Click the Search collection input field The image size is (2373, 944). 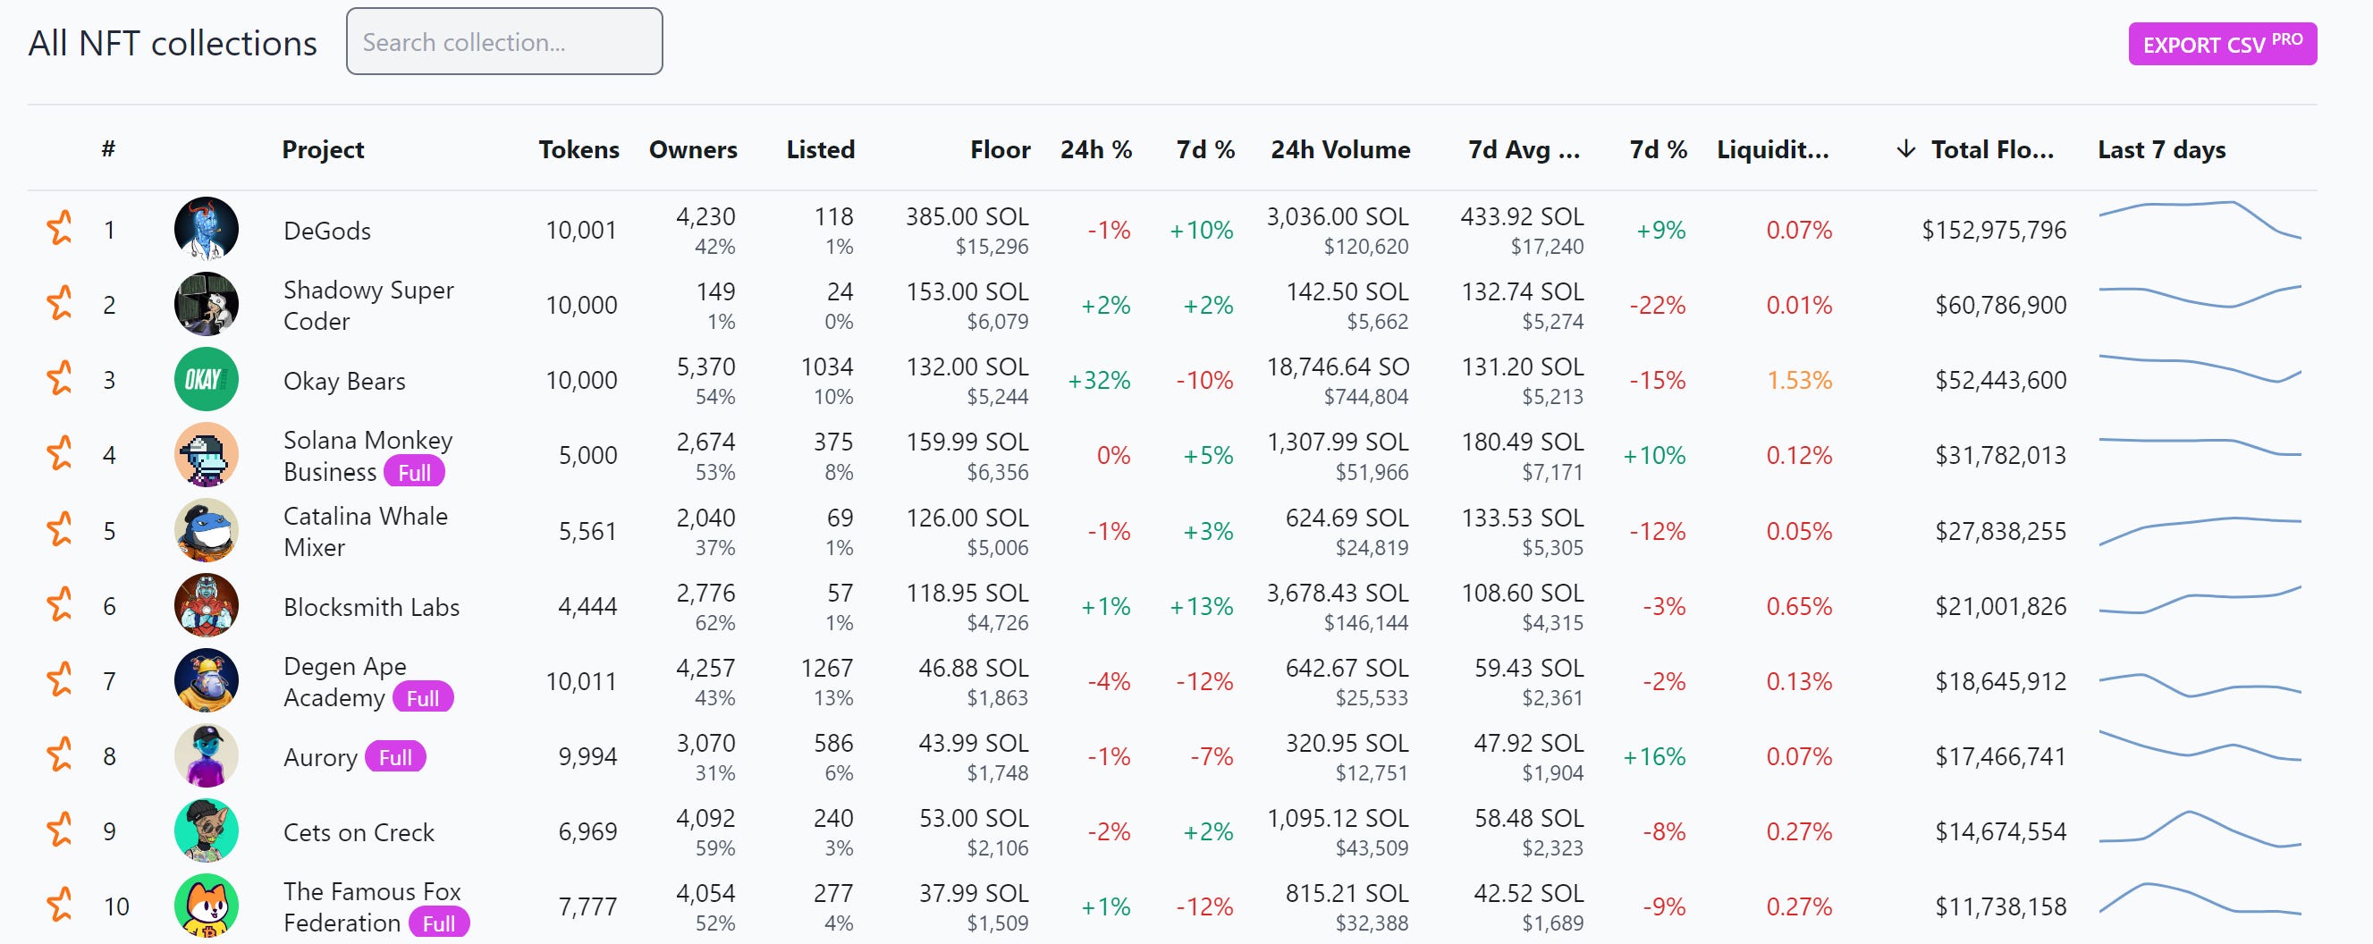pyautogui.click(x=504, y=41)
